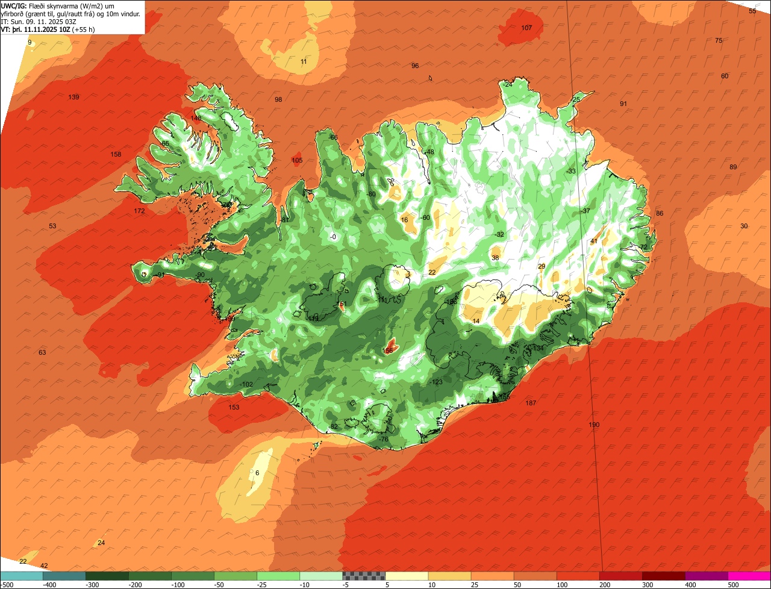
Task: Click the 5 to 10 pale yellow swatch
Action: tap(407, 576)
